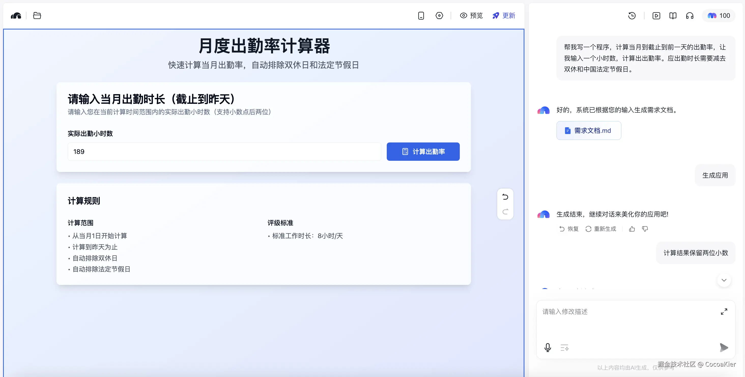Click the send message icon
745x377 pixels.
[x=724, y=347]
